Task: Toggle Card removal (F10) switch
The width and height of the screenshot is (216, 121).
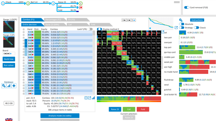Action: [x=187, y=7]
